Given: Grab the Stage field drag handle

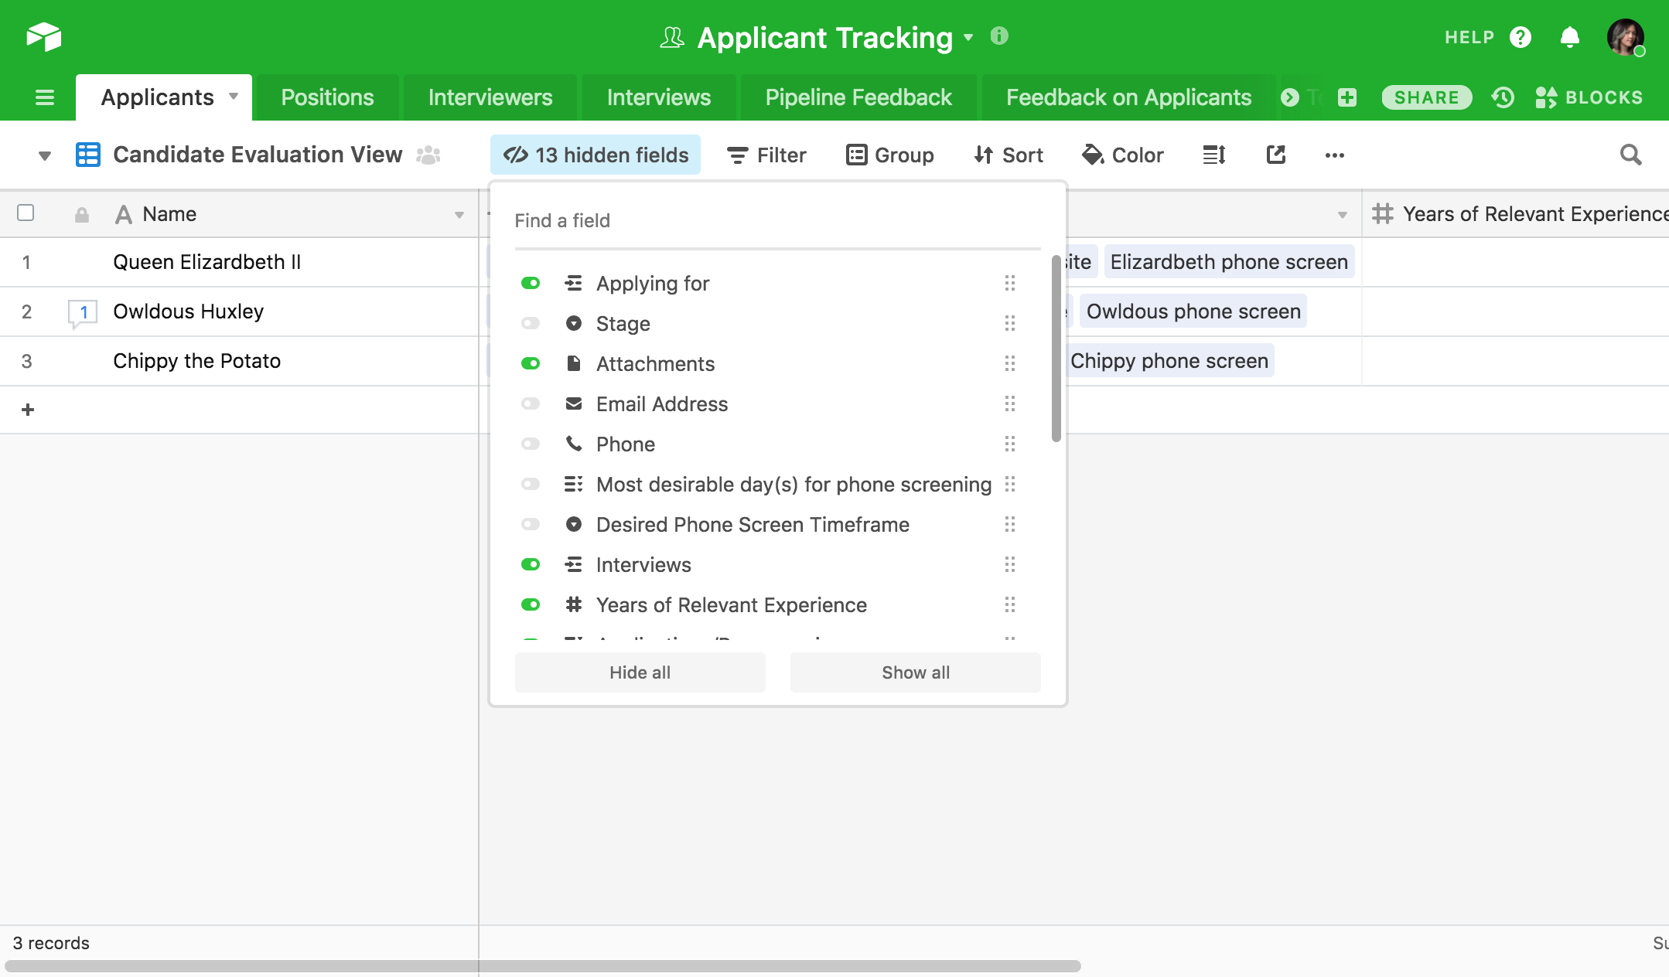Looking at the screenshot, I should [1010, 323].
